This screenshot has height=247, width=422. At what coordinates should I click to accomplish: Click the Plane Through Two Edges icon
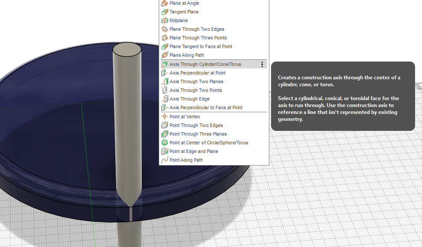click(x=164, y=29)
